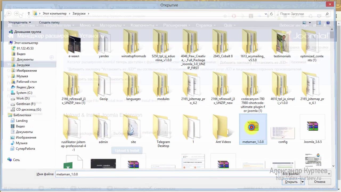Select the 2165_jsitemap_pro_4.2 folder
The image size is (341, 192).
(x=193, y=88)
